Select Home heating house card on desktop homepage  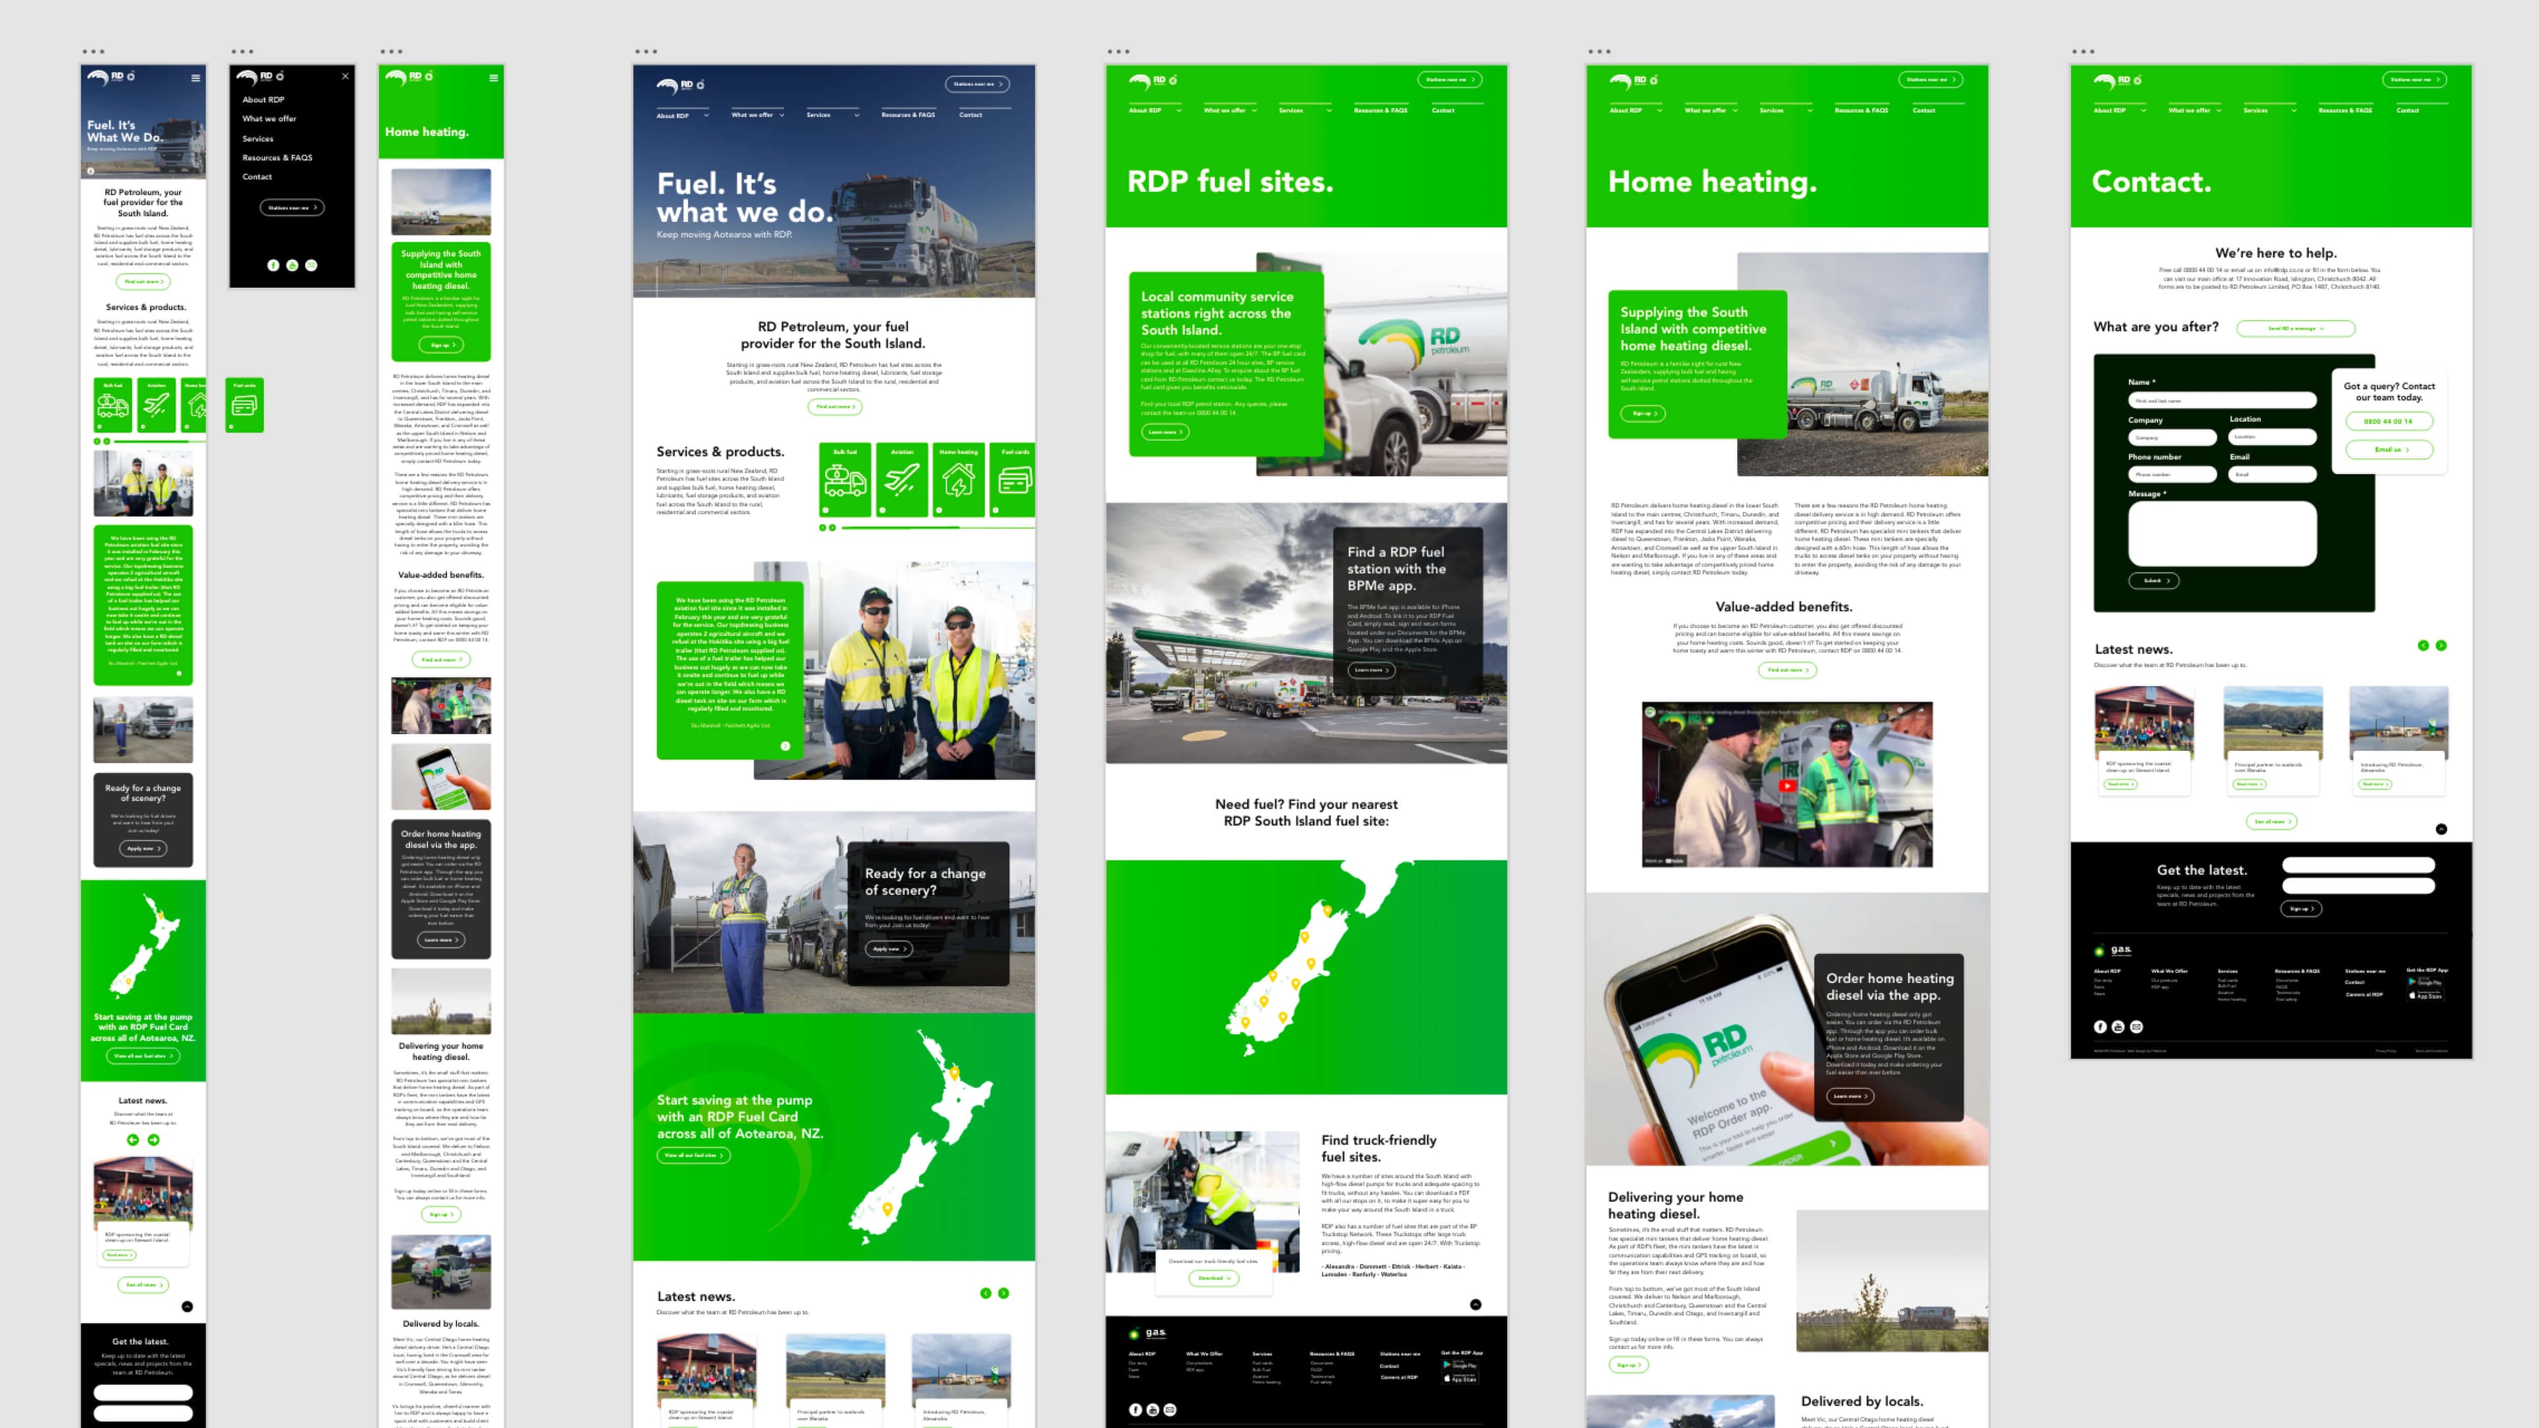(959, 480)
